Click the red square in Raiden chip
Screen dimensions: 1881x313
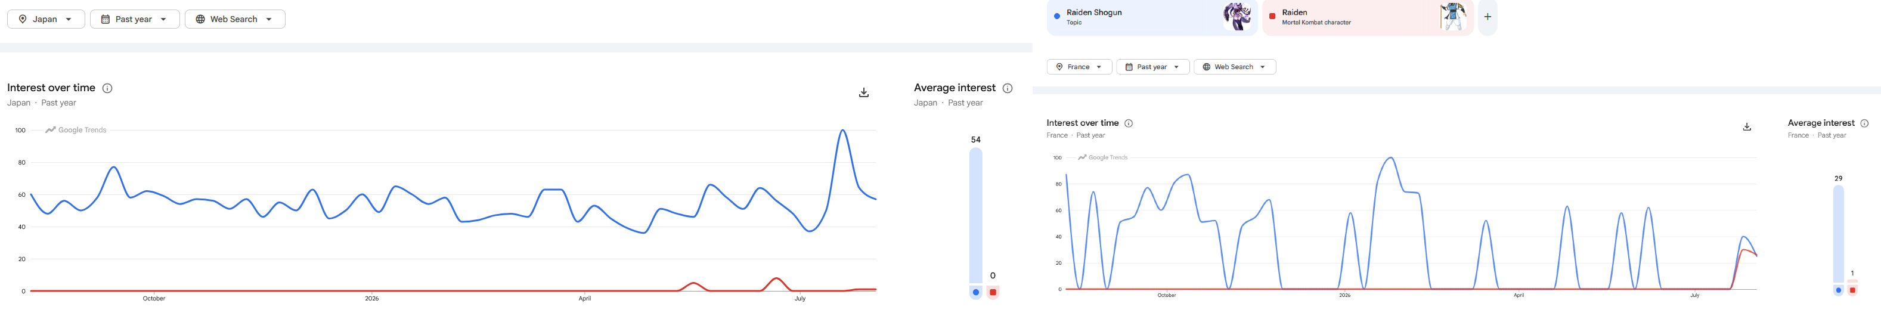pyautogui.click(x=1272, y=16)
